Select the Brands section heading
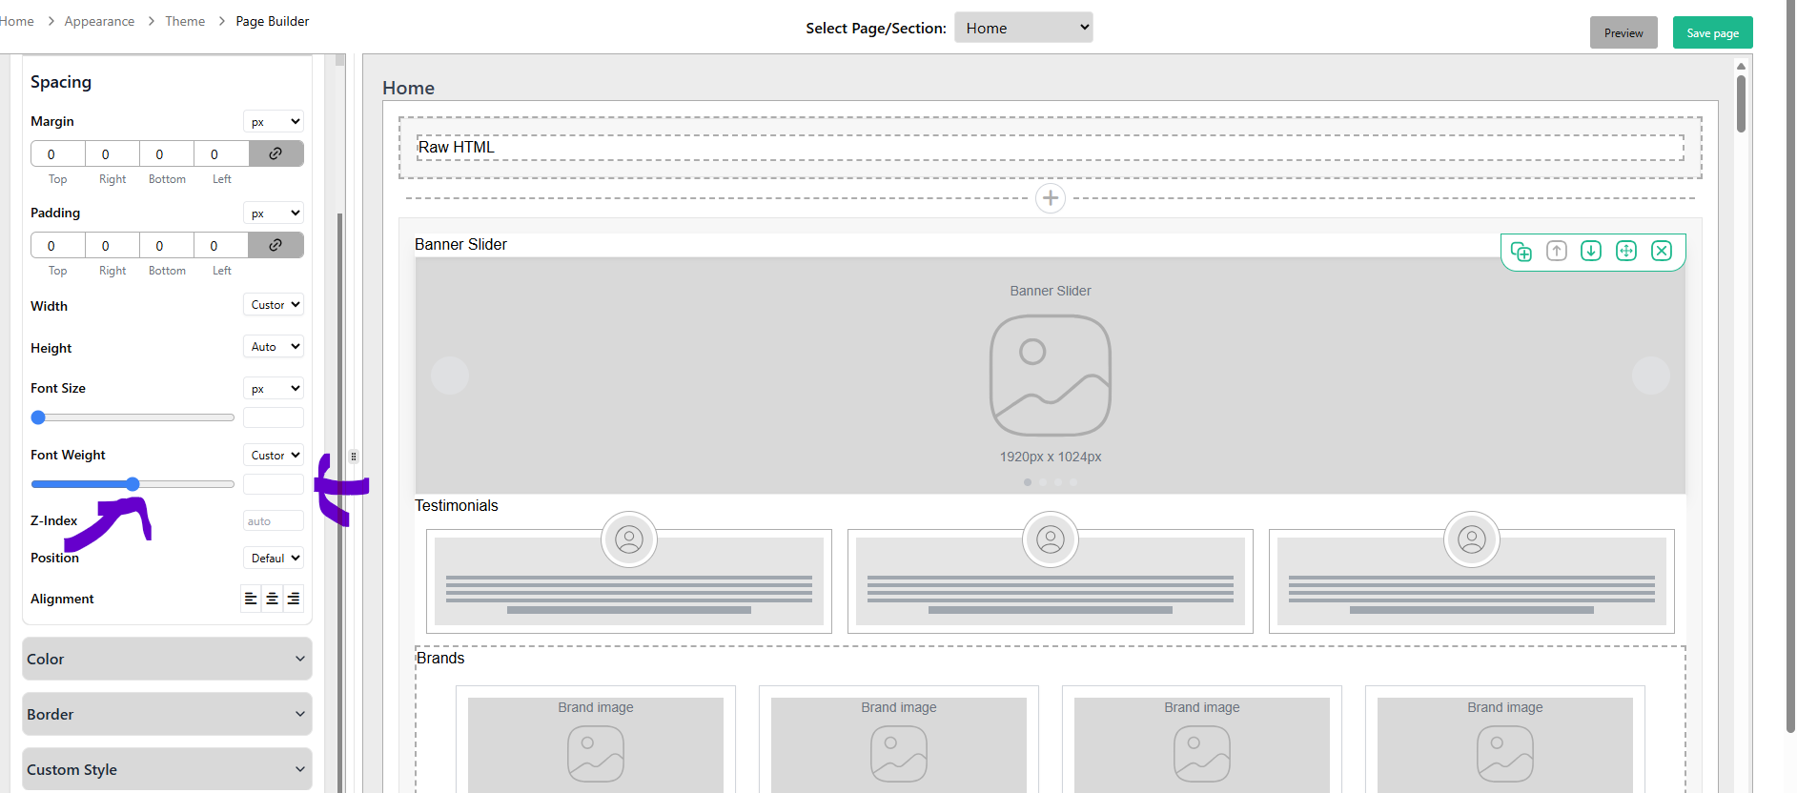1797x793 pixels. [440, 658]
